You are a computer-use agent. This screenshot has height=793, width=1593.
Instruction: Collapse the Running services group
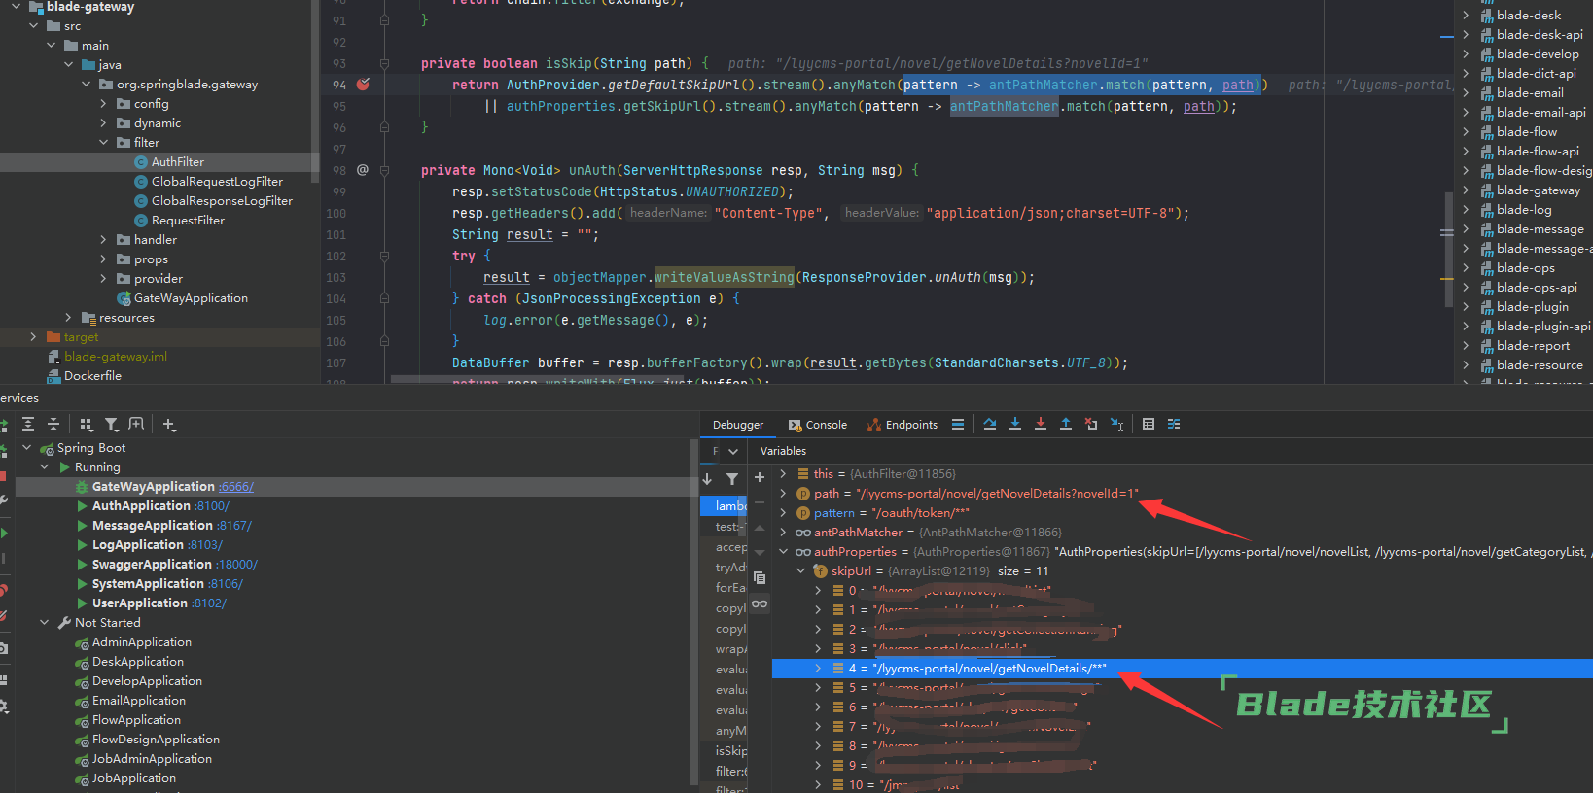pos(45,467)
